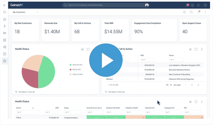Open the Home icon in sidebar
Viewport: 213px width, 125px height.
click(5, 19)
